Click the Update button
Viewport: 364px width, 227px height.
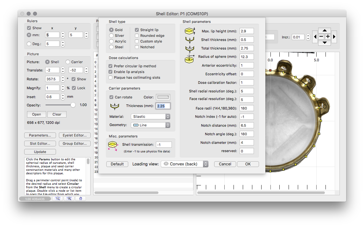click(x=40, y=152)
